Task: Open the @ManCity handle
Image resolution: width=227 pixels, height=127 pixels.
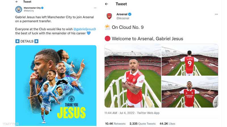Action: [29, 11]
